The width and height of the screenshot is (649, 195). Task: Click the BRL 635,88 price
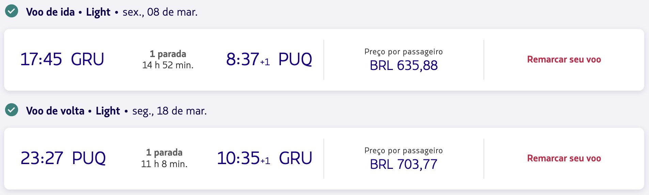click(x=404, y=65)
